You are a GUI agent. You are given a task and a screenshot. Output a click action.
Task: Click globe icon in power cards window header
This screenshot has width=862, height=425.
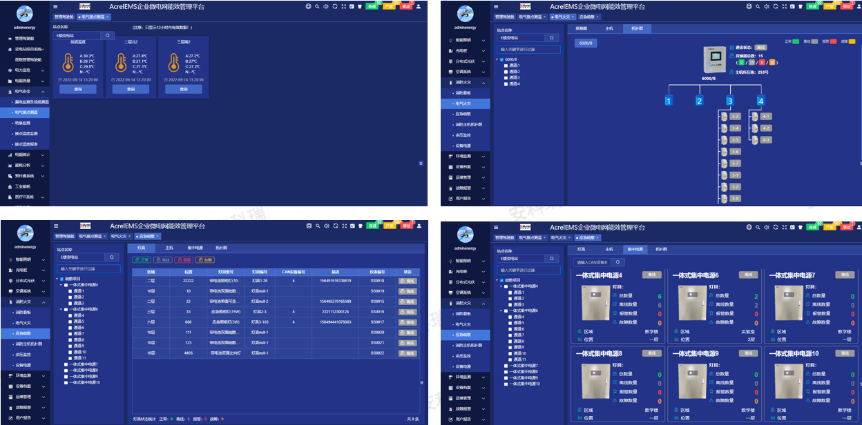[x=749, y=226]
